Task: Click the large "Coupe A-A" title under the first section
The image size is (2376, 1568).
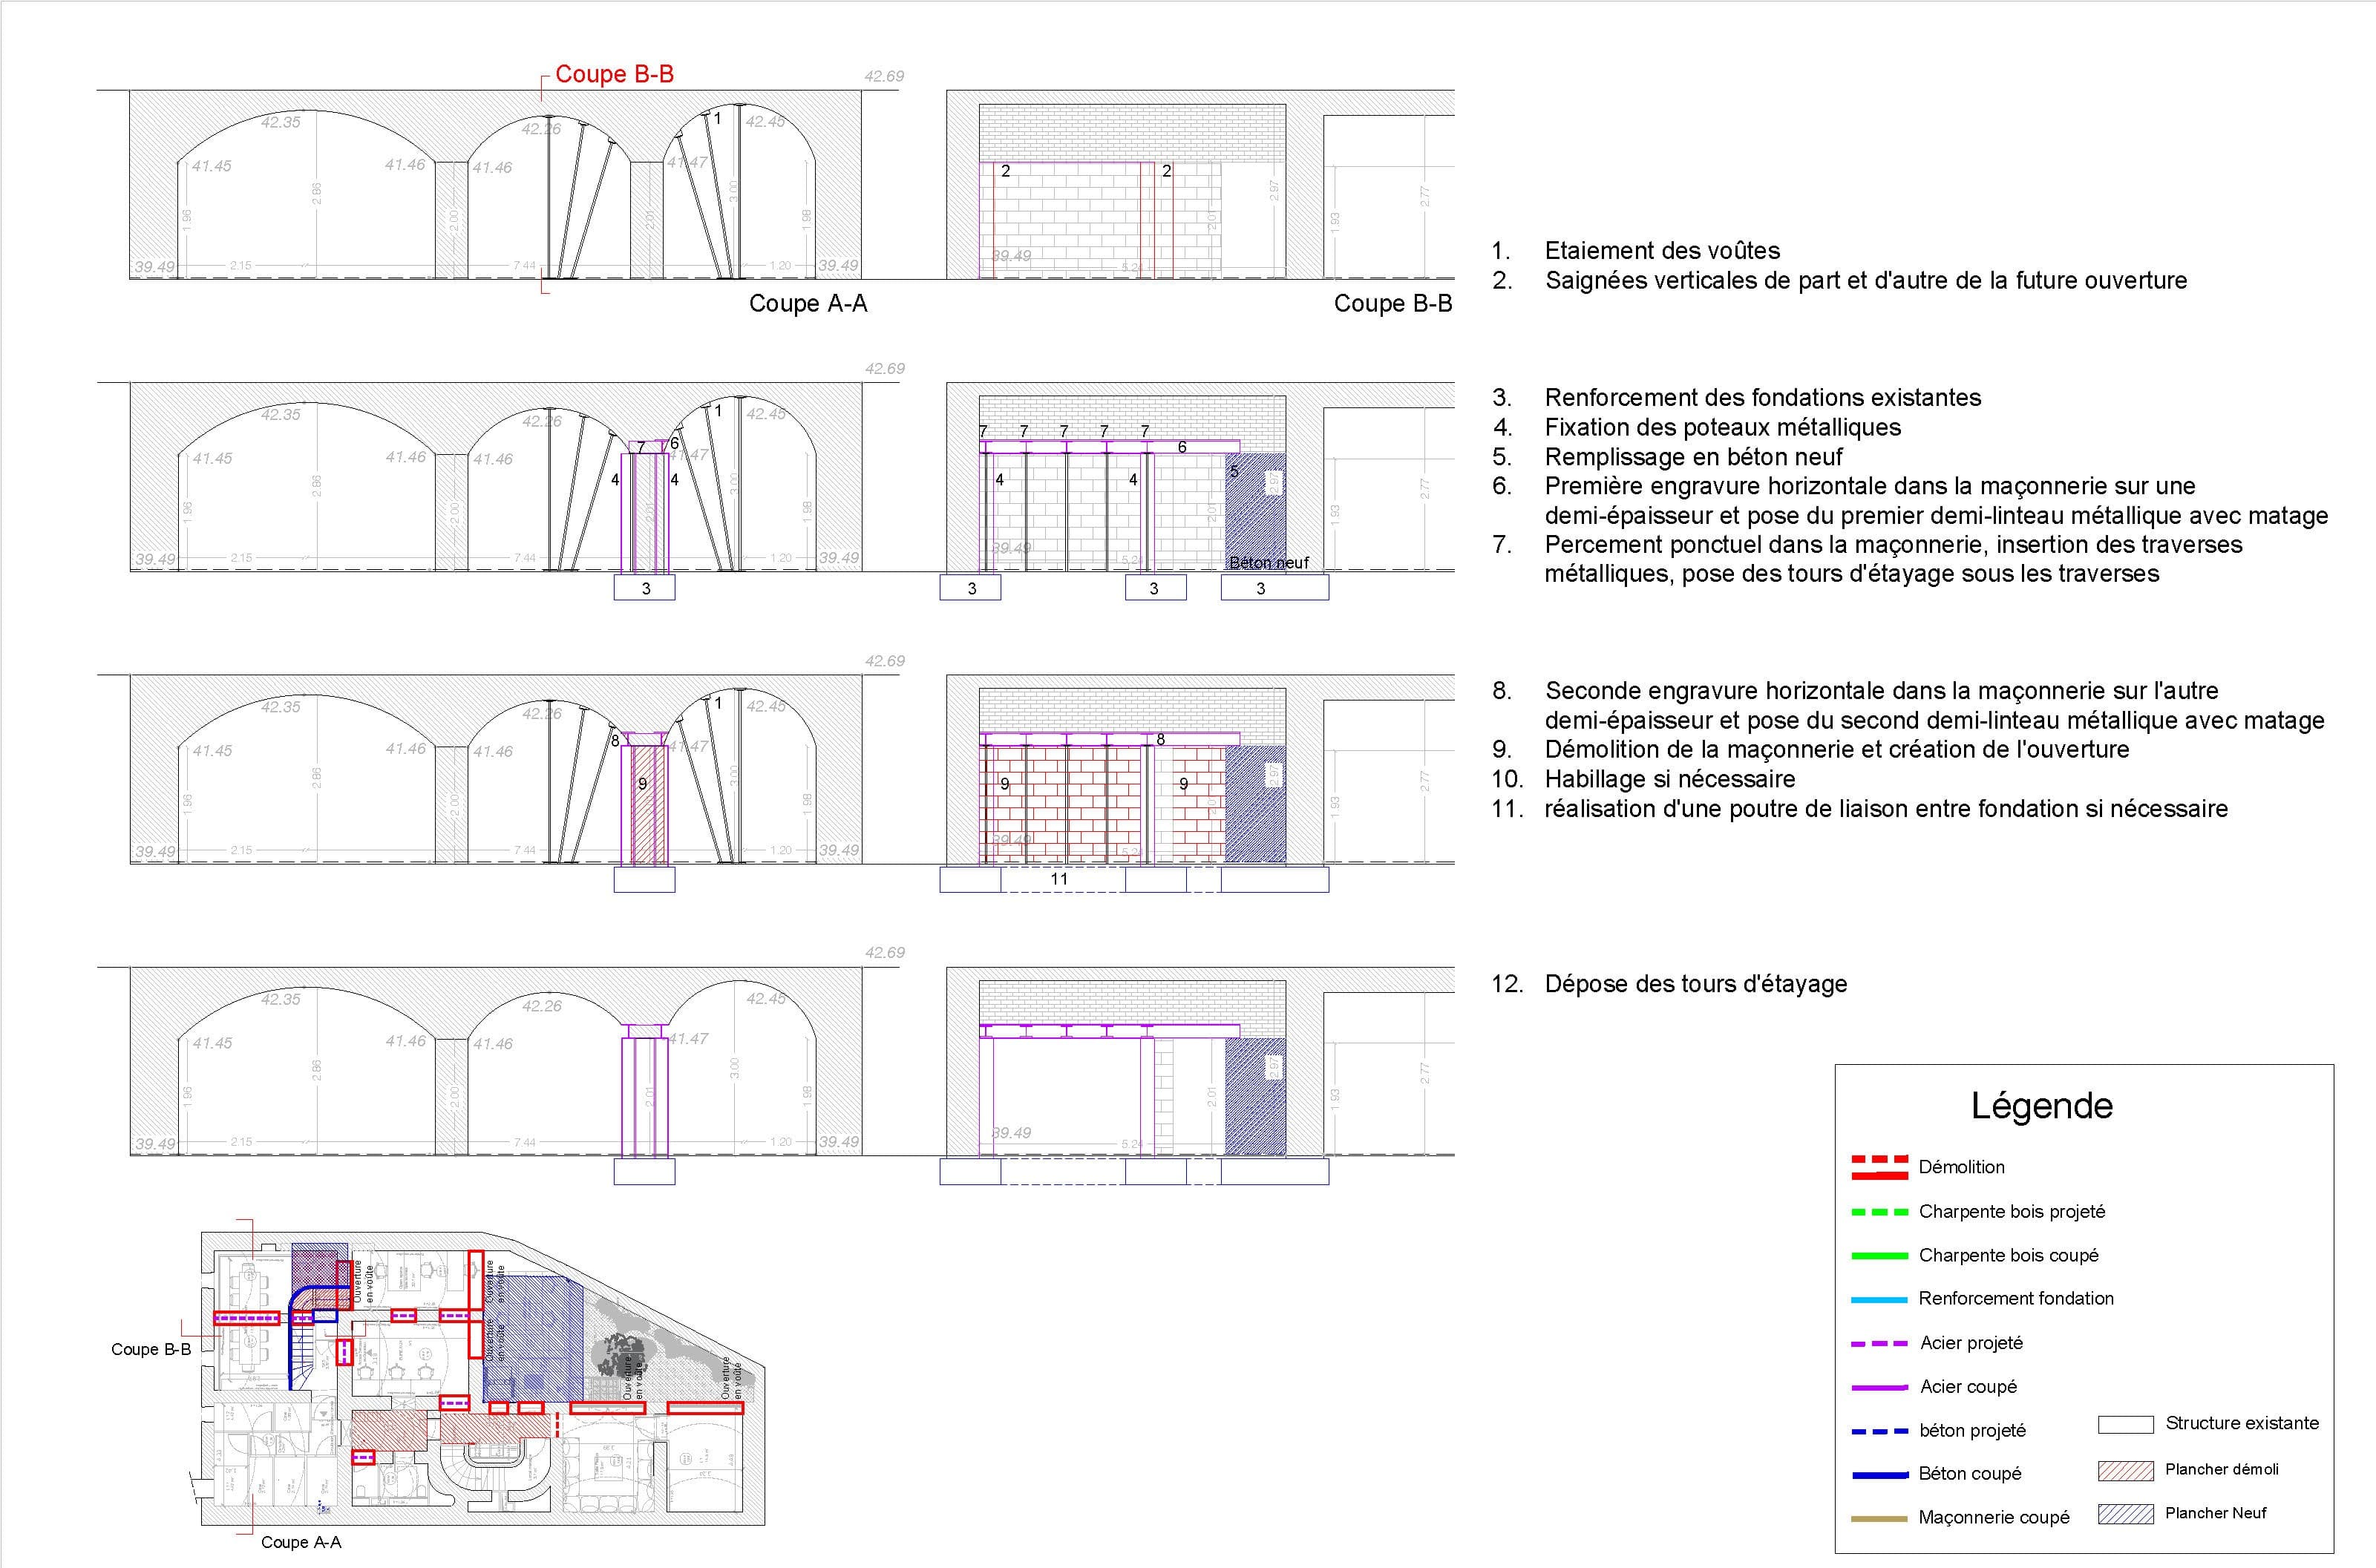Action: [808, 304]
